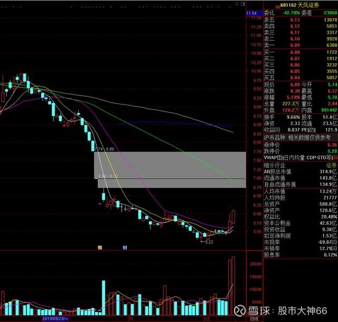
Task: Open the red icon after VWAP图 label
Action: [x=335, y=158]
